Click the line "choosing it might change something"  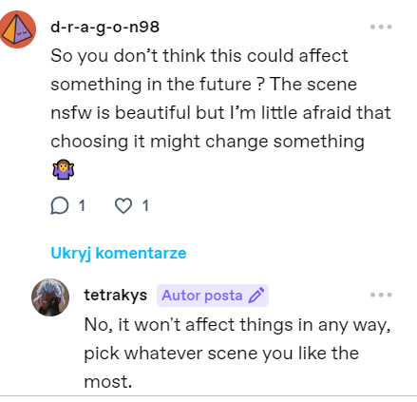[207, 142]
